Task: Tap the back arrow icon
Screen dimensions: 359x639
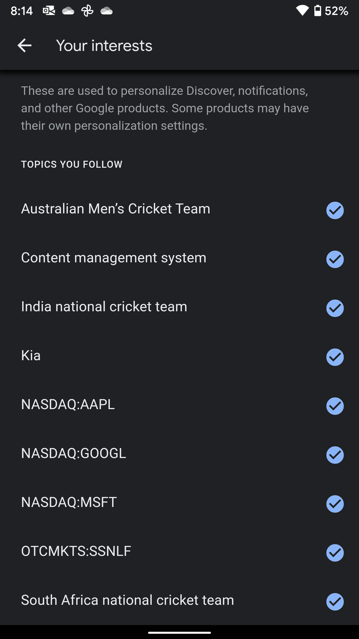Action: coord(24,46)
